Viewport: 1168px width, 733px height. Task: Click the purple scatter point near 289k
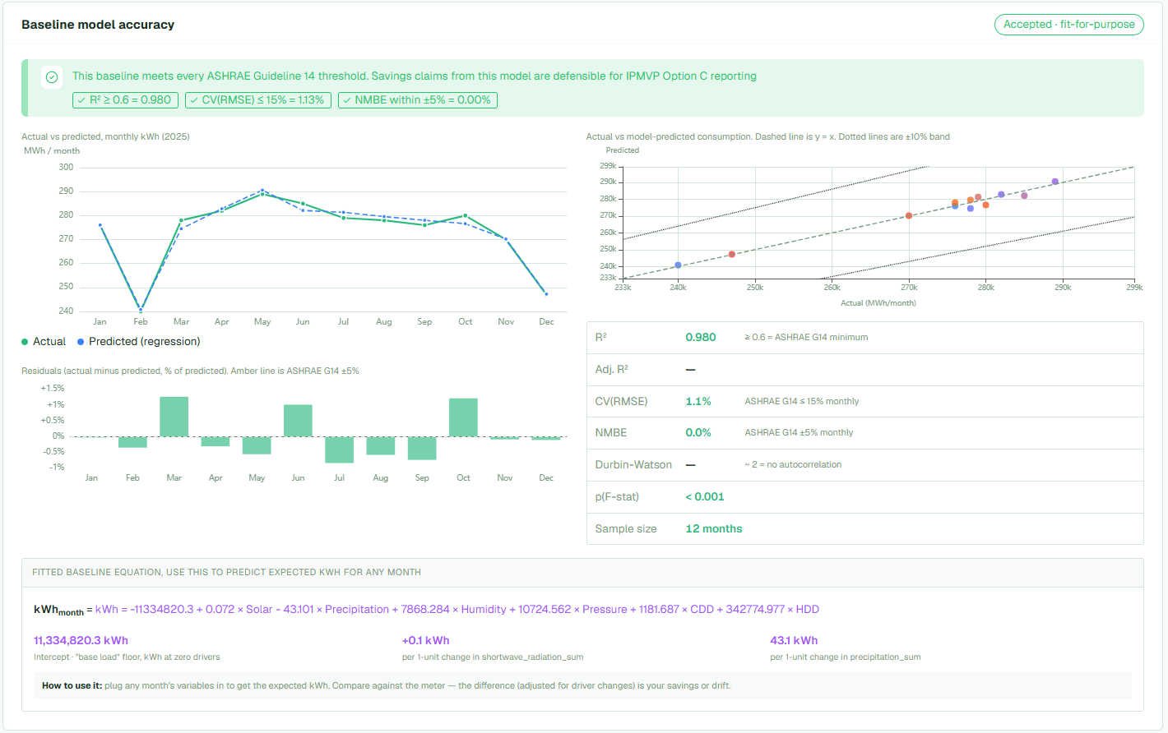pos(1055,182)
